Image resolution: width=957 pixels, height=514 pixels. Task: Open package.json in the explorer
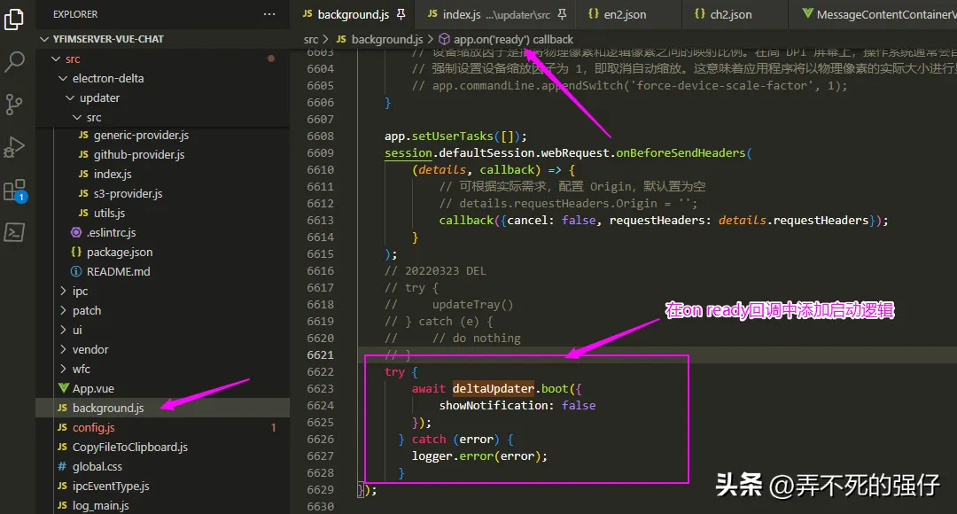162,252
